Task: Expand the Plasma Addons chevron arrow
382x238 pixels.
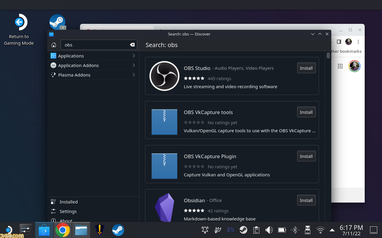Action: pyautogui.click(x=133, y=75)
